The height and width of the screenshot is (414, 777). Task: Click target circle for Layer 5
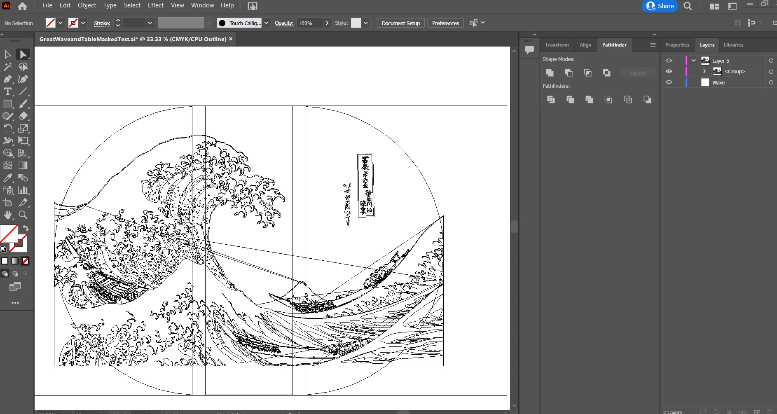(x=771, y=61)
